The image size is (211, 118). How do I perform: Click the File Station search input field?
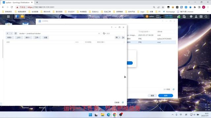115,33
